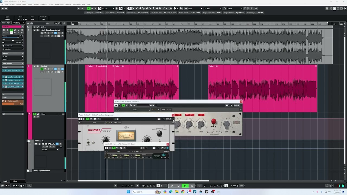
Task: Toggle the Cycle loop transport button
Action: point(171,186)
